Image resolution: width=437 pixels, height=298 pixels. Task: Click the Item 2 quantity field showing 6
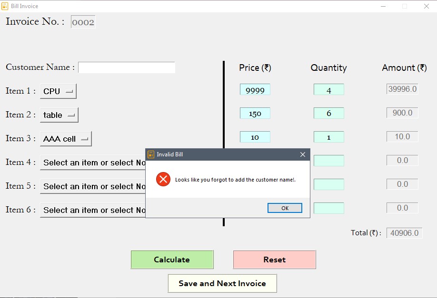point(328,114)
